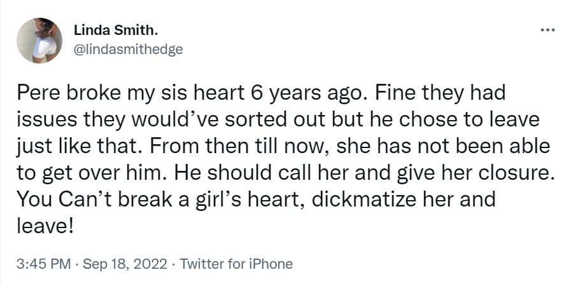Click Linda Smith's profile avatar
Screen dimensions: 566x284
(39, 41)
